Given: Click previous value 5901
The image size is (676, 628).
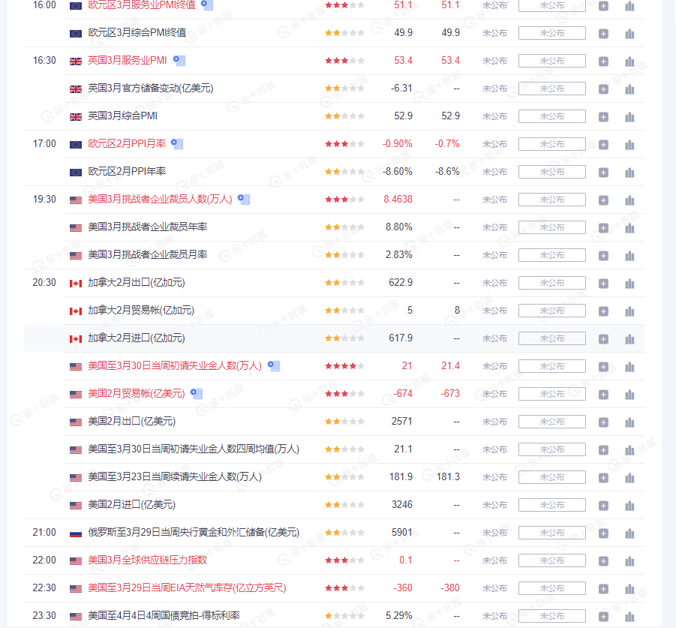Looking at the screenshot, I should [402, 532].
